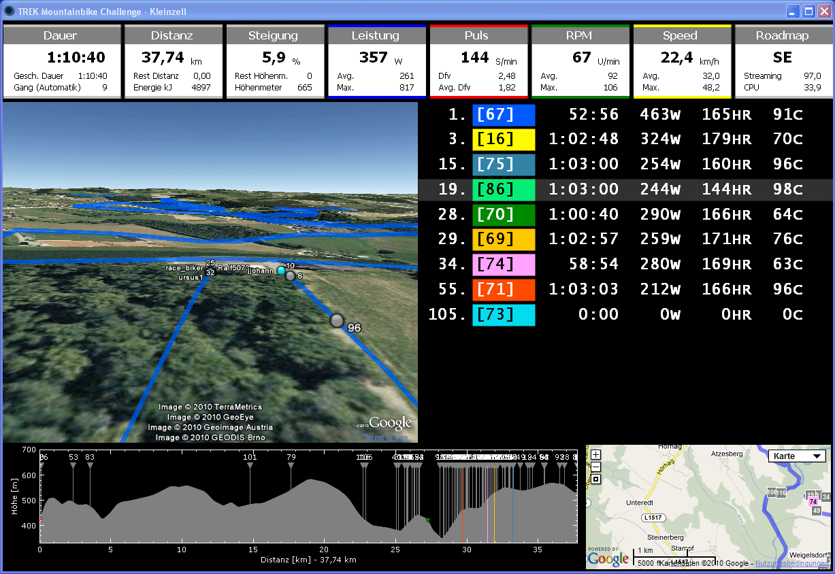
Task: Click 0:00 time in rank 105 row
Action: (600, 315)
